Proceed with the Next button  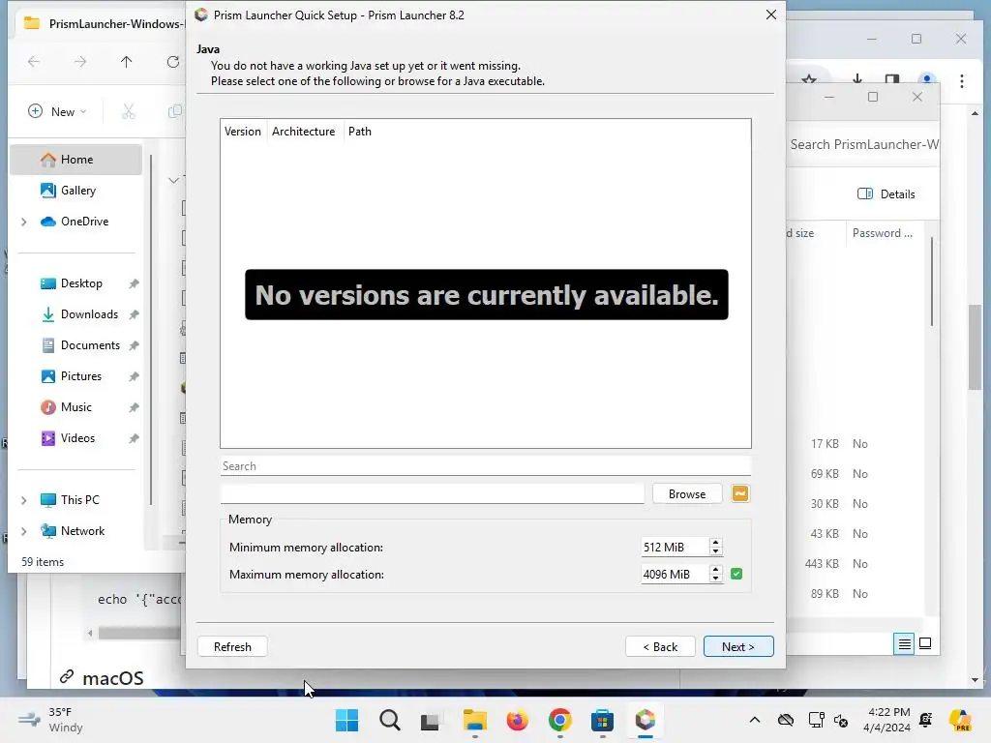[x=738, y=646]
